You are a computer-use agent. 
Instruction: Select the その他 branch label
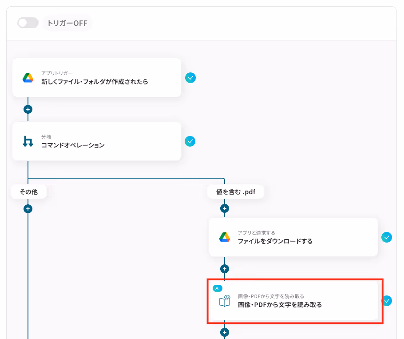28,191
